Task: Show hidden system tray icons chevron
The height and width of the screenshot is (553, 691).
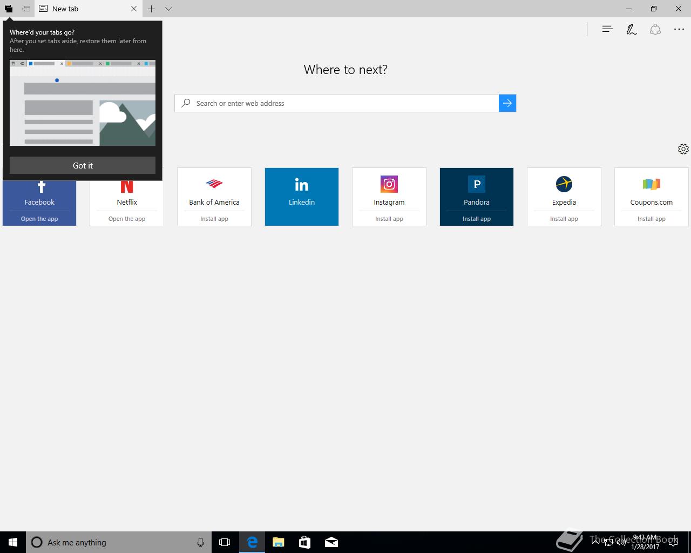Action: pos(595,542)
